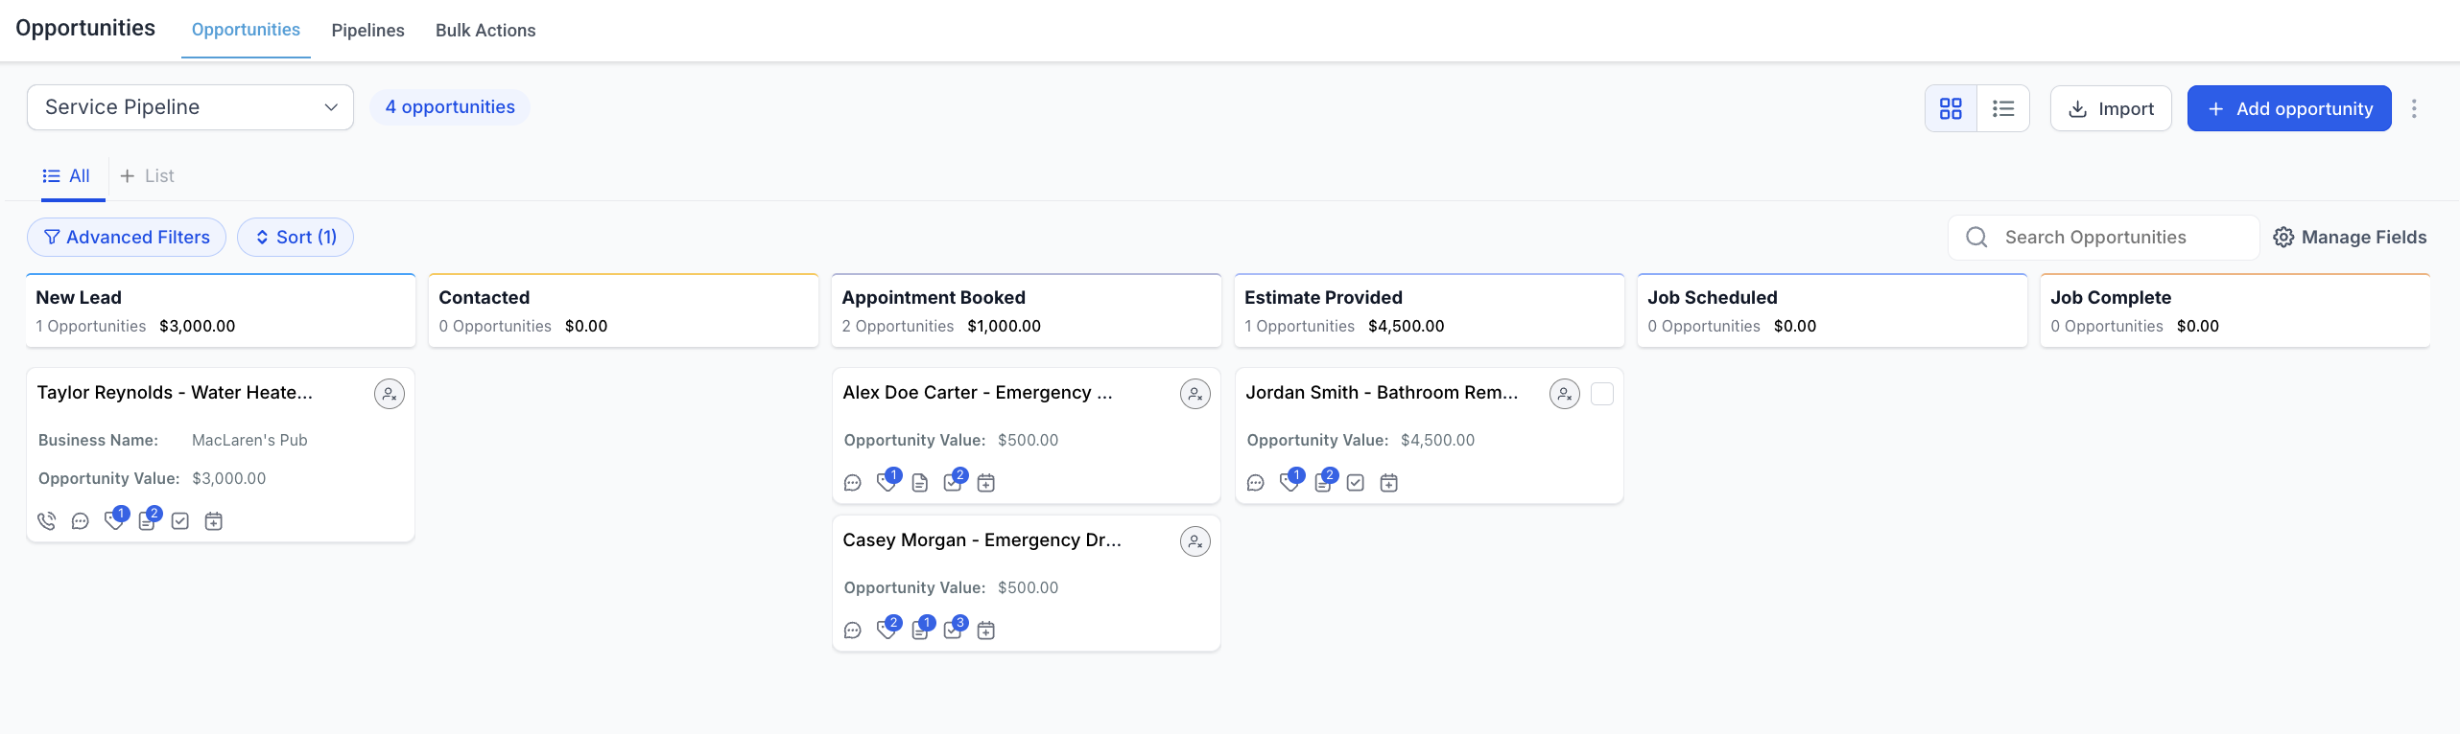Screen dimensions: 2460x734
Task: Click the tasks icon on Taylor Reynolds card
Action: (x=180, y=520)
